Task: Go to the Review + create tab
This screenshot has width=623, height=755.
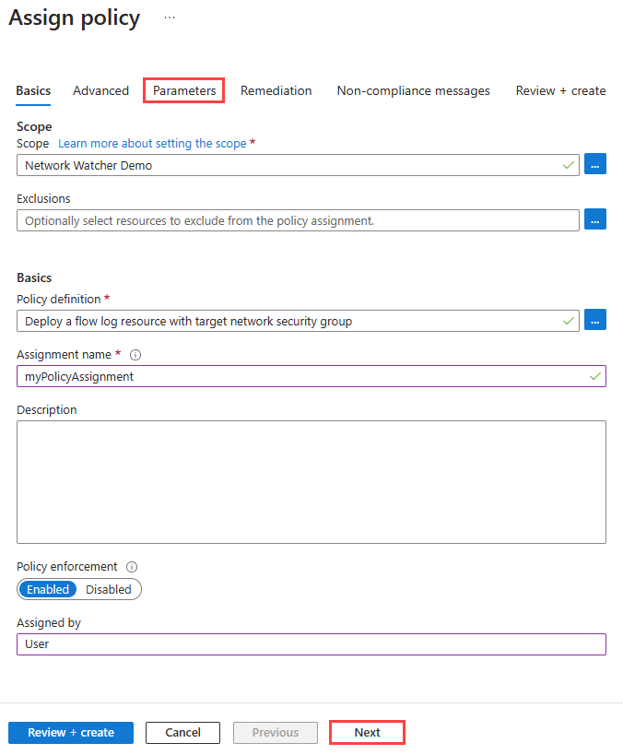Action: coord(560,90)
